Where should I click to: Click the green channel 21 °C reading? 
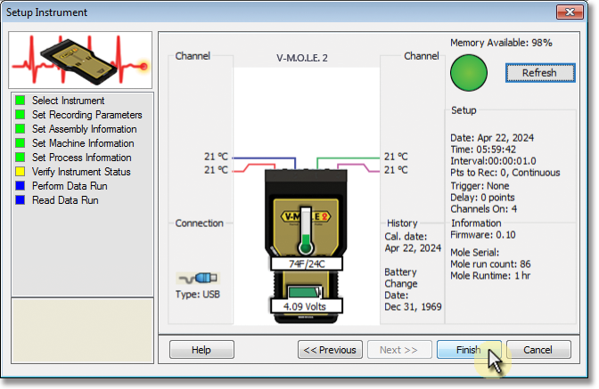[396, 157]
